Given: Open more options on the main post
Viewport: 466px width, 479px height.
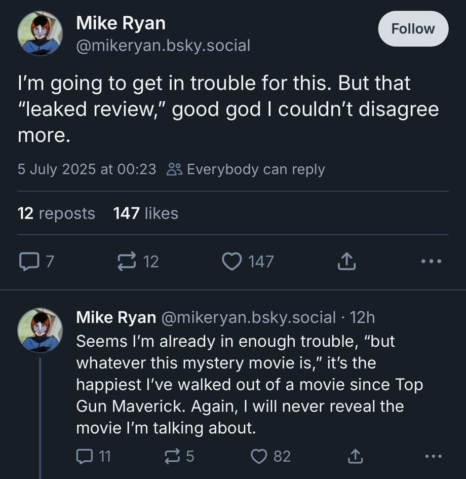Looking at the screenshot, I should (x=432, y=262).
